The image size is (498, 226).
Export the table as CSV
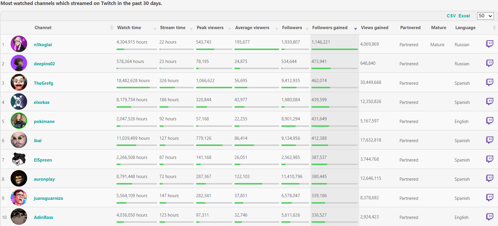(x=451, y=16)
